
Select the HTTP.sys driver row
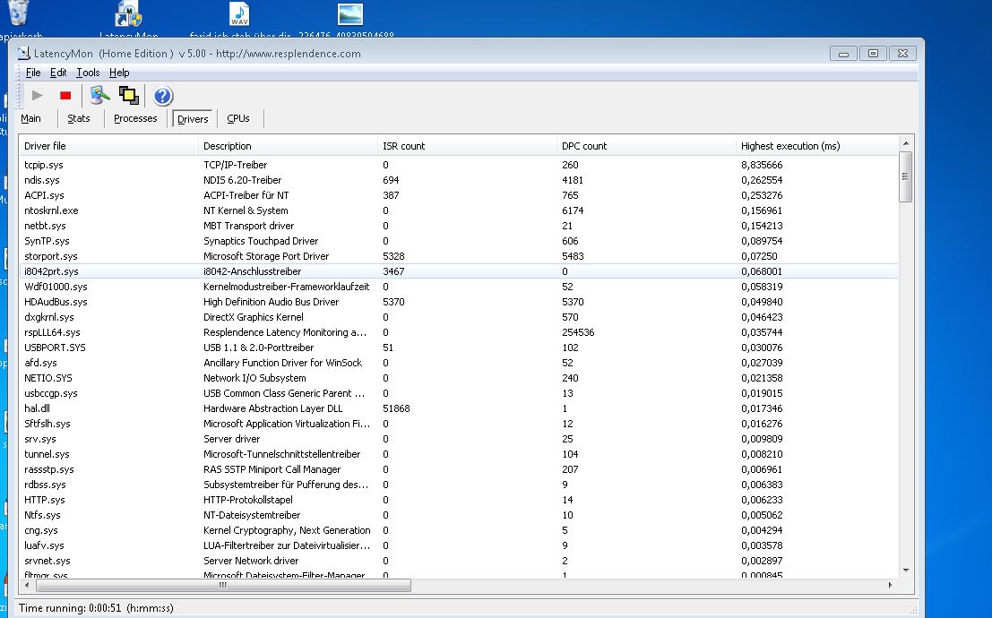point(459,499)
